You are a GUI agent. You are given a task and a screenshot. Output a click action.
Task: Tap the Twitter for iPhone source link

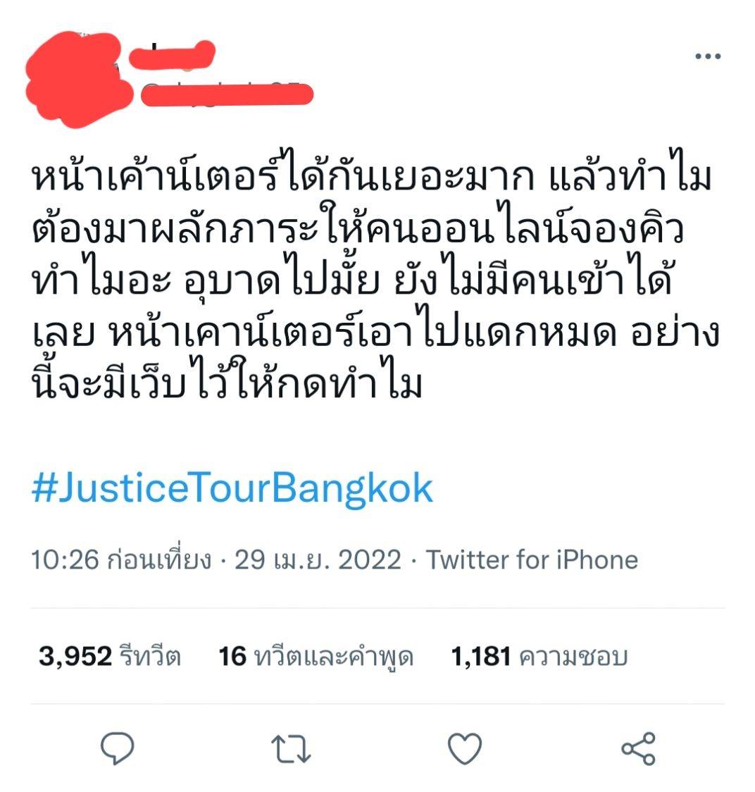532,559
